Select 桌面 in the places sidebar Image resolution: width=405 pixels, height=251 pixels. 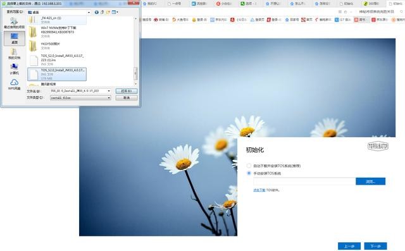(15, 39)
